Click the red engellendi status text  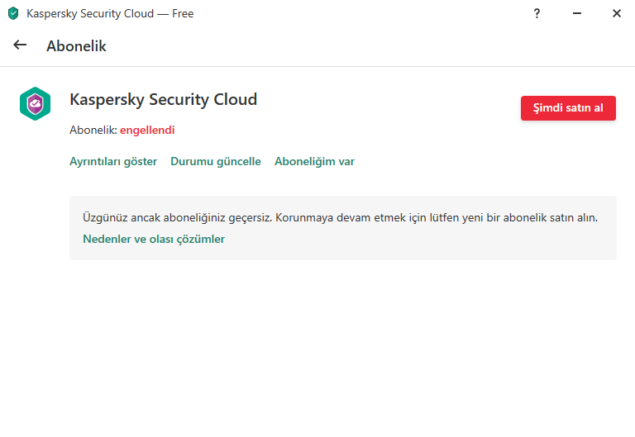[147, 131]
